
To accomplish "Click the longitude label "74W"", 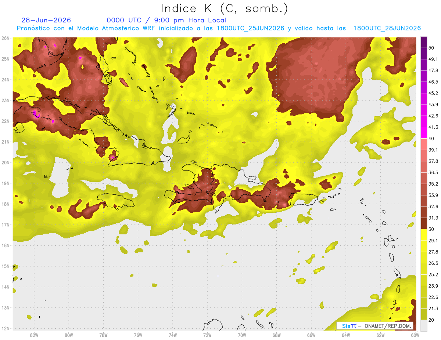I will point(172,335).
